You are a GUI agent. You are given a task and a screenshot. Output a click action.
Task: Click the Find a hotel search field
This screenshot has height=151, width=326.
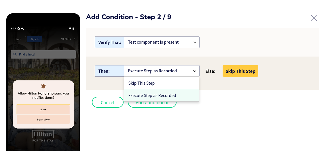[x=43, y=54]
